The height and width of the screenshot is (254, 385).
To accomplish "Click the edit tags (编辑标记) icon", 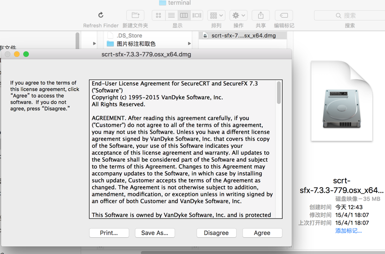I will (284, 15).
